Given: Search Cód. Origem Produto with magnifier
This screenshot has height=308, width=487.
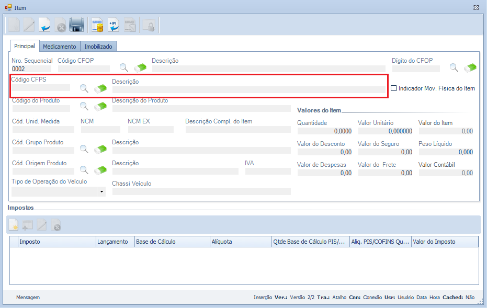Looking at the screenshot, I should 84,170.
